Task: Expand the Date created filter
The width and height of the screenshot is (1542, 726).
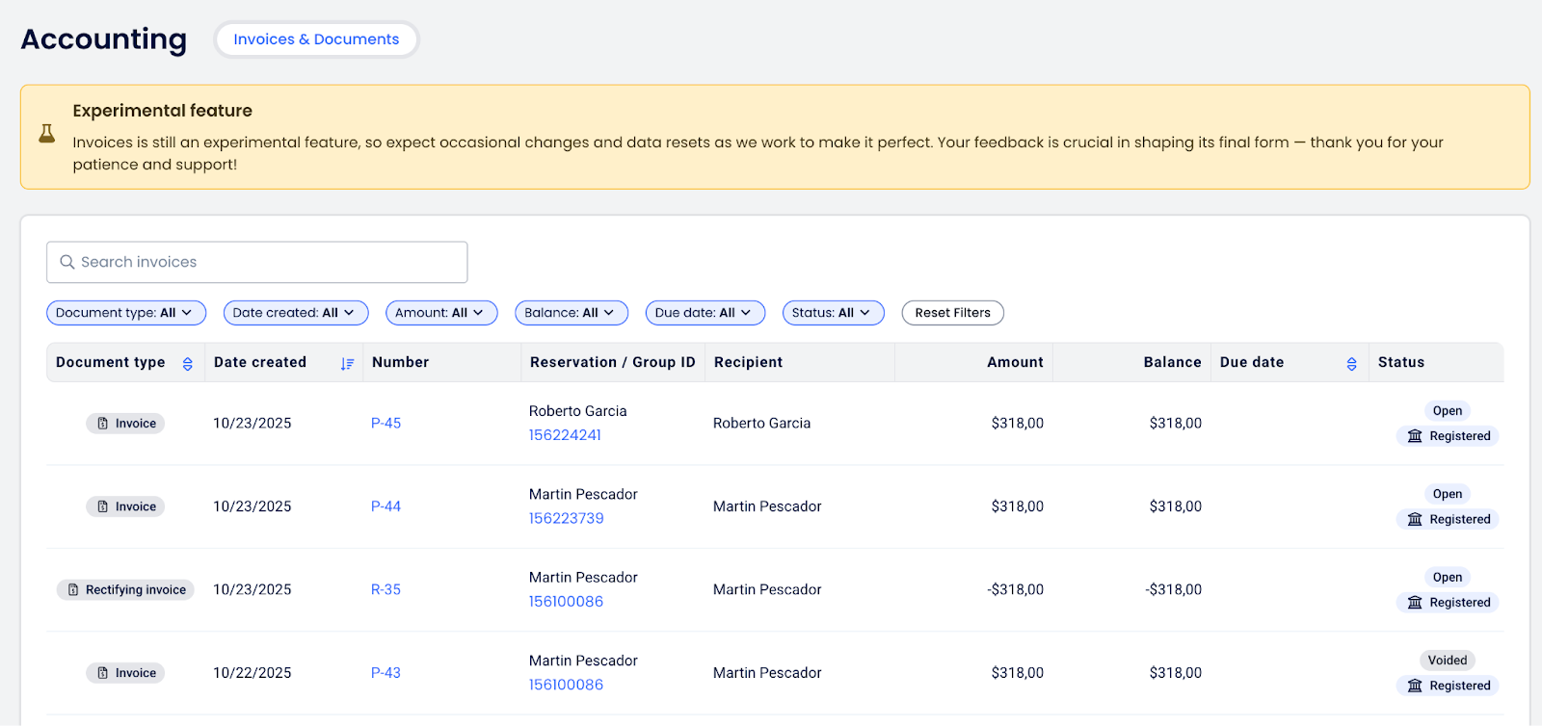Action: coord(295,313)
